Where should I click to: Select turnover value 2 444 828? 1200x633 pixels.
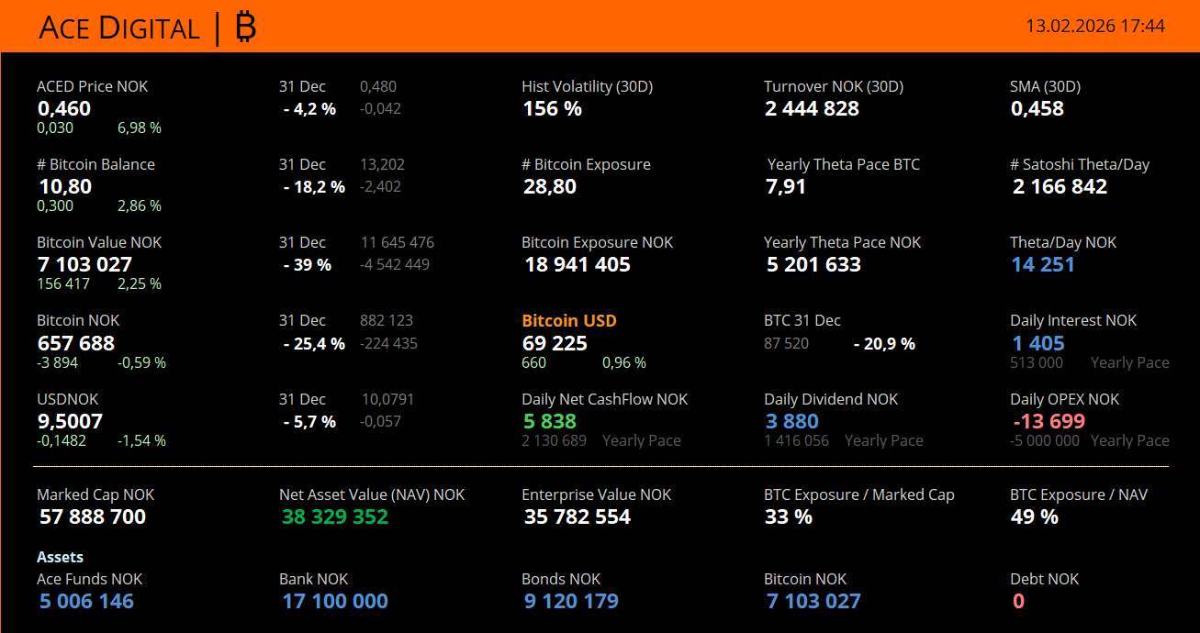coord(813,108)
